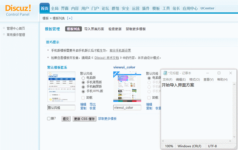
Task: Select 手机触屏版 radio for default template
Action: (x=83, y=87)
